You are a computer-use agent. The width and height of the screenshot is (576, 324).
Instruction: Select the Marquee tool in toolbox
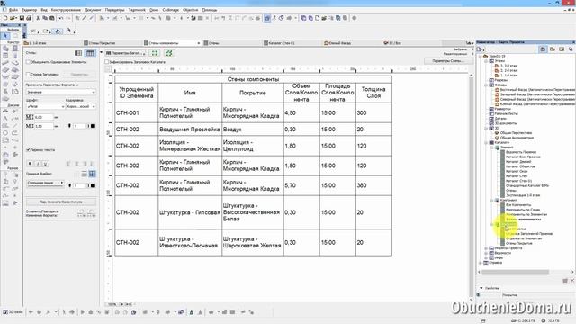click(15, 36)
